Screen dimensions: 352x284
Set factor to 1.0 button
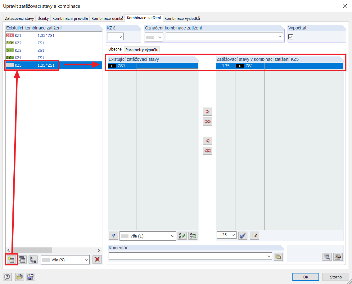(254, 236)
